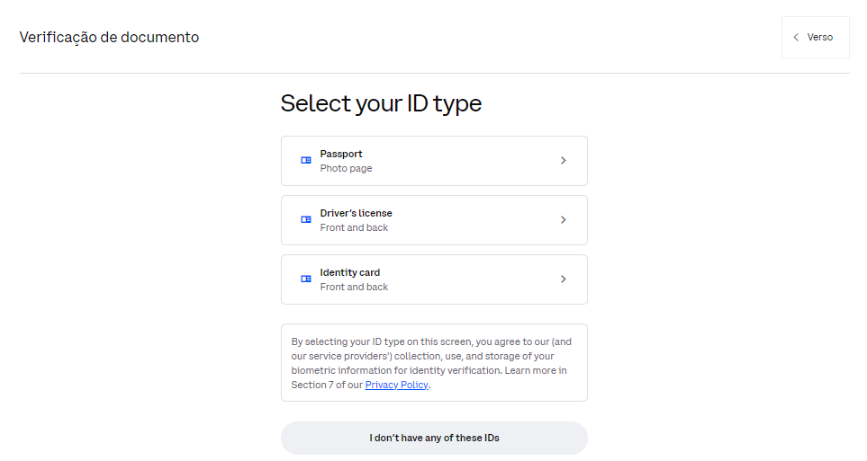This screenshot has height=461, width=867.
Task: Click the "Verificação de documento" page title
Action: [x=109, y=38]
